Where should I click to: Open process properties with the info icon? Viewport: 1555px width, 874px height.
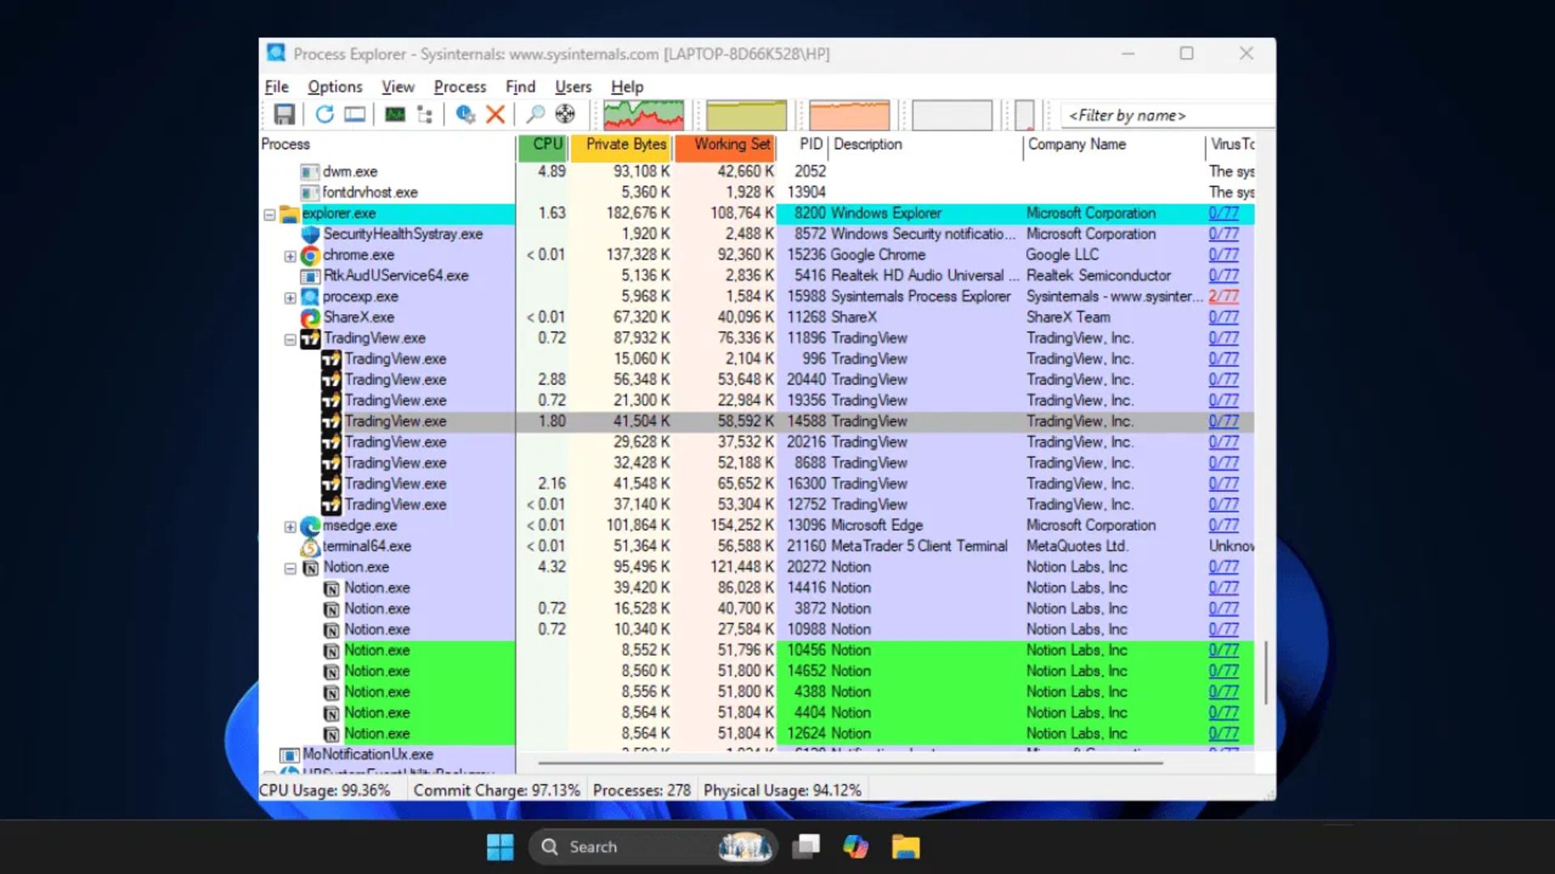pyautogui.click(x=464, y=114)
